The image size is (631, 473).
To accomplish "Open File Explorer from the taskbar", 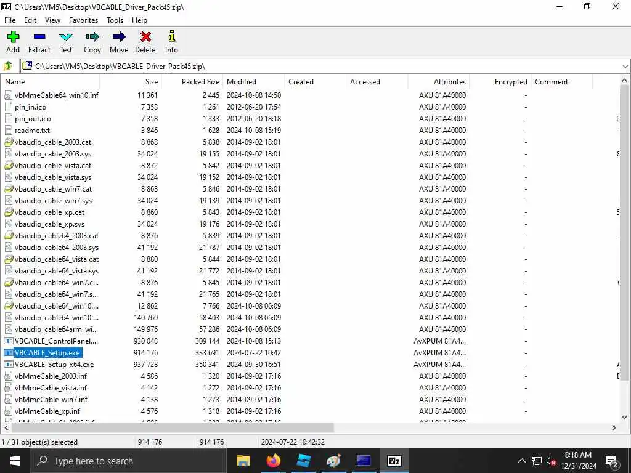I will (x=243, y=461).
